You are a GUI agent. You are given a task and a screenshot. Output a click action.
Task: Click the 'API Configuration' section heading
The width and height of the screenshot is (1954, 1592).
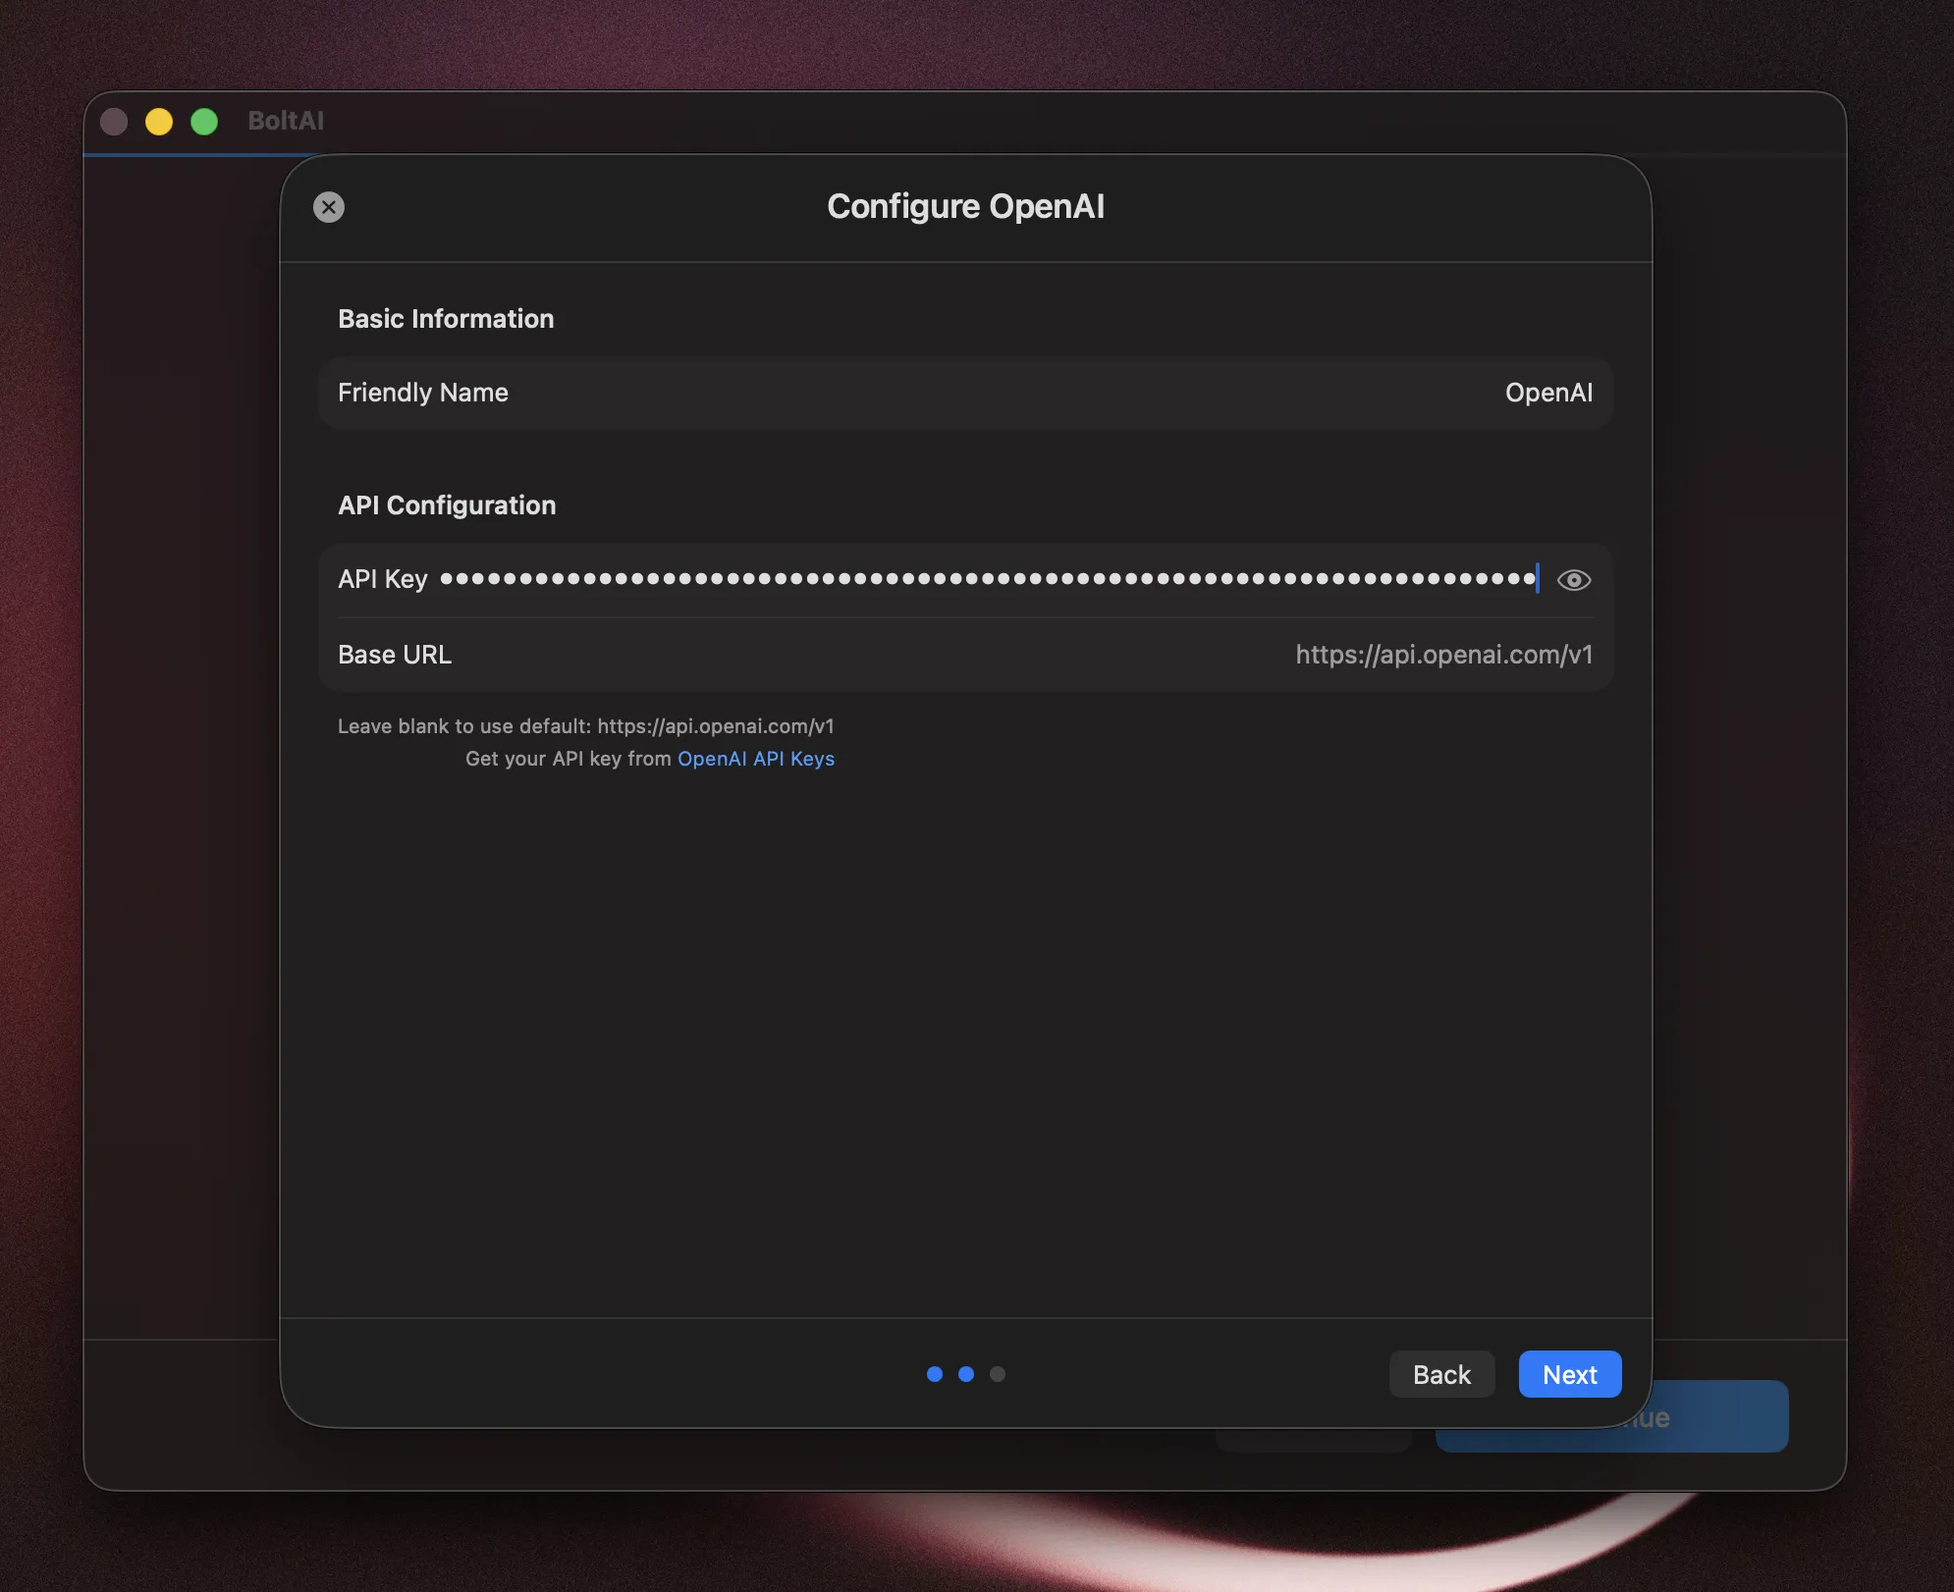[447, 505]
